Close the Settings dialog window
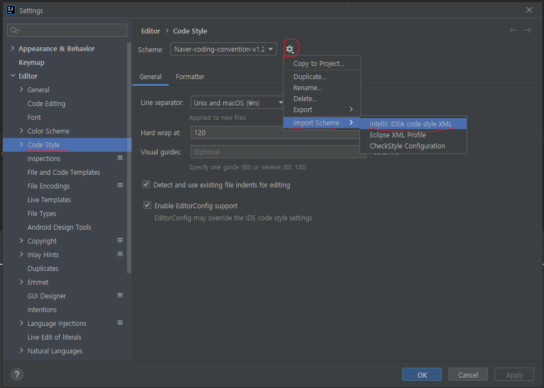The image size is (544, 388). point(529,10)
